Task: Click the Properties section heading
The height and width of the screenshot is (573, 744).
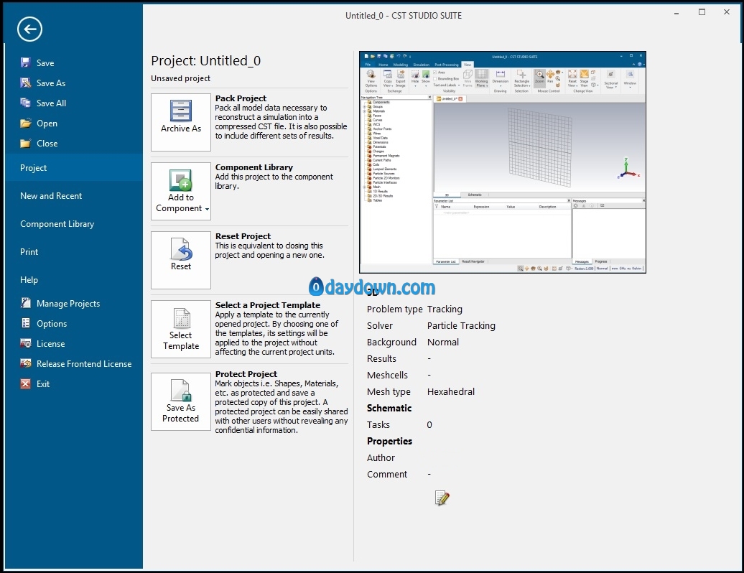Action: (389, 441)
